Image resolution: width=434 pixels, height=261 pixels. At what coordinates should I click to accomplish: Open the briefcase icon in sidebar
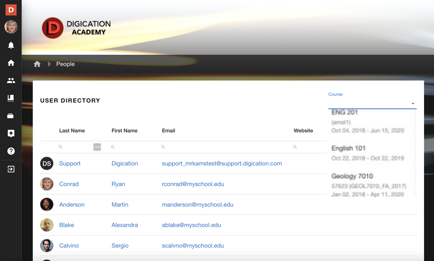tap(11, 116)
